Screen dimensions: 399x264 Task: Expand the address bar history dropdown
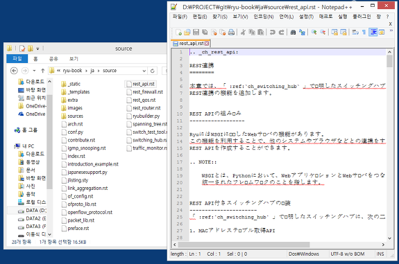tap(144, 71)
